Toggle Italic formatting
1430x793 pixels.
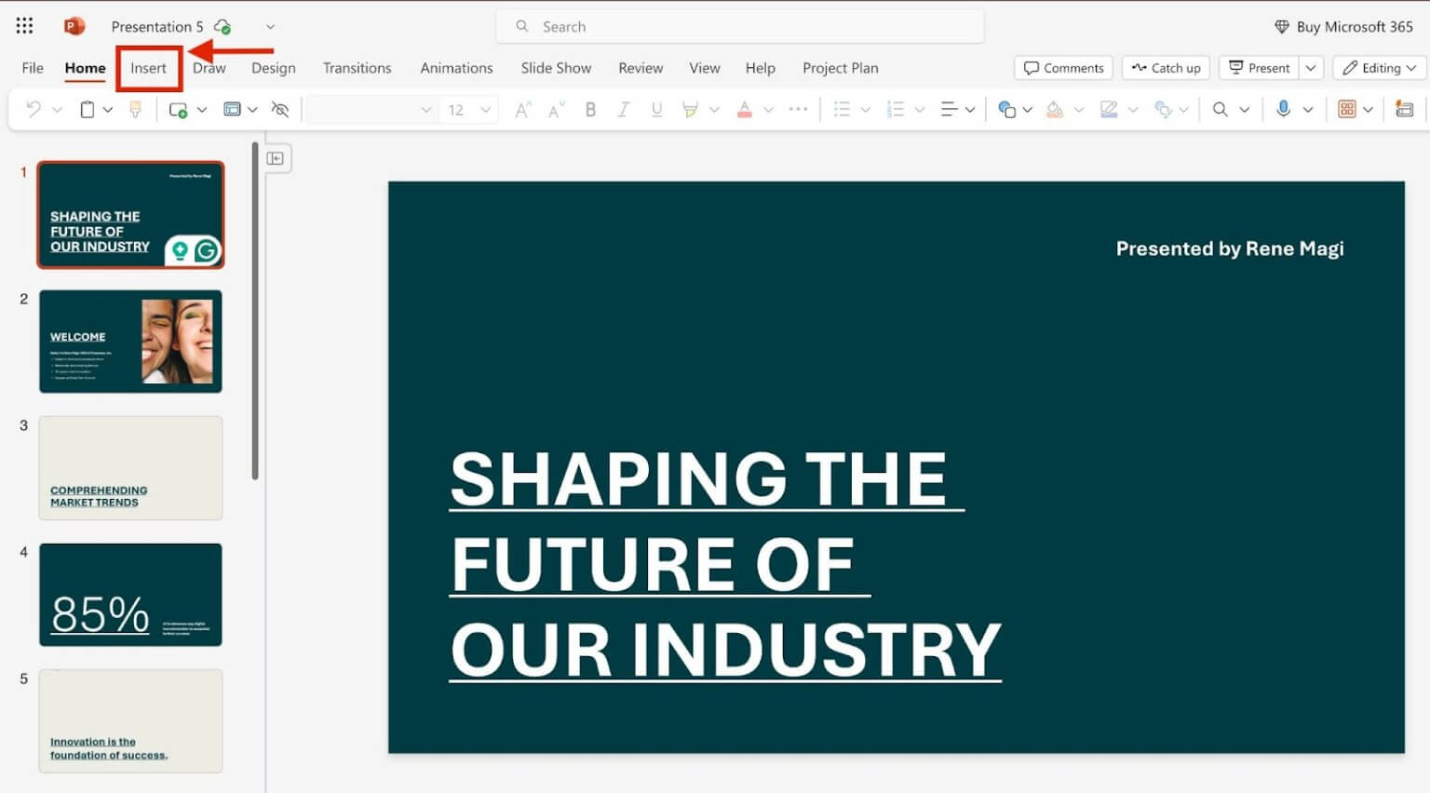(x=624, y=109)
